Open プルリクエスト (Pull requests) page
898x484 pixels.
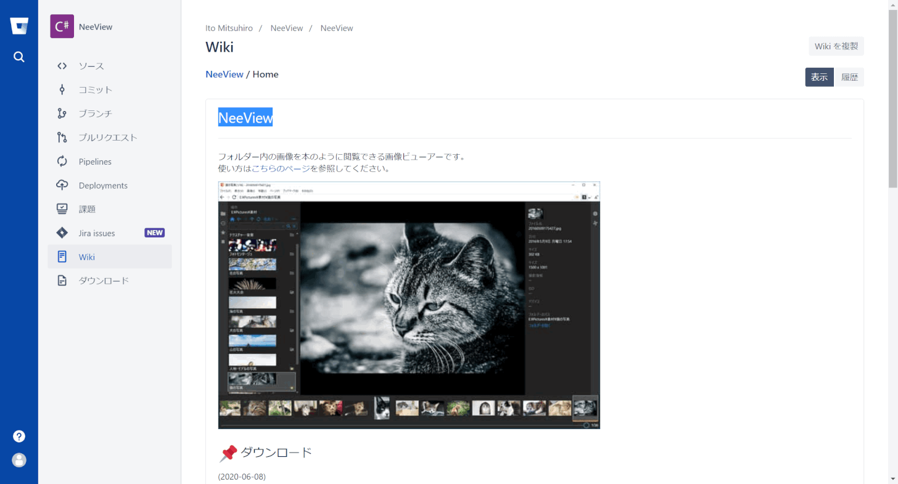click(107, 137)
